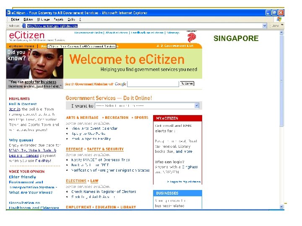Open the address bar history dropdown
Image resolution: width=302 pixels, height=226 pixels.
tap(265, 26)
